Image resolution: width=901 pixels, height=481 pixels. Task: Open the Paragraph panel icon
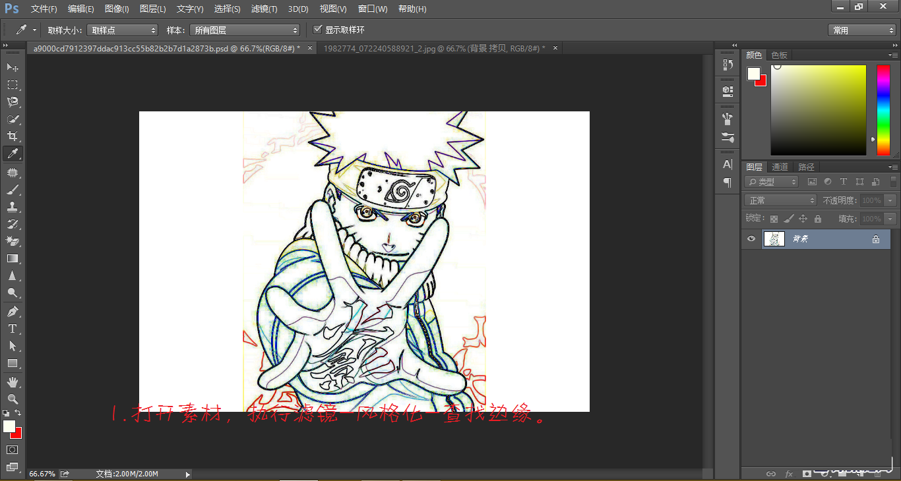728,182
